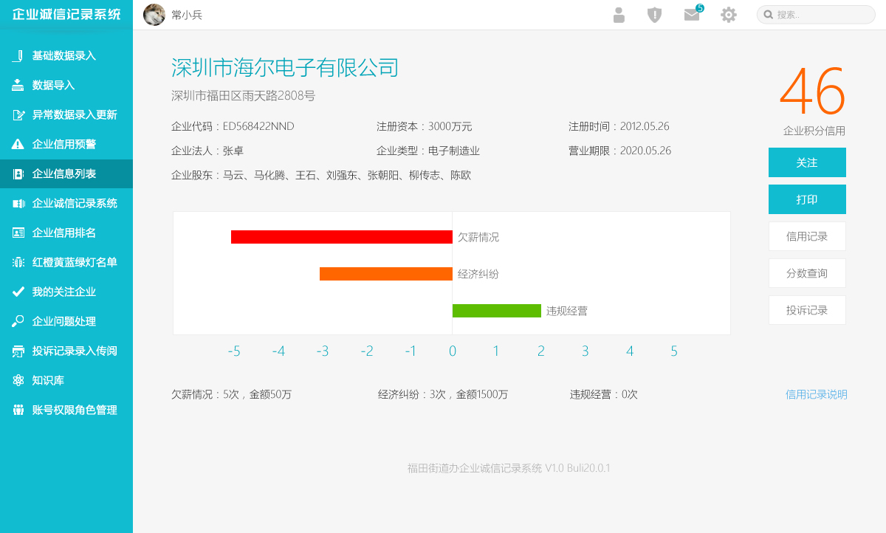Click the orange 经济纠纷 bar
This screenshot has height=533, width=886.
click(x=386, y=274)
